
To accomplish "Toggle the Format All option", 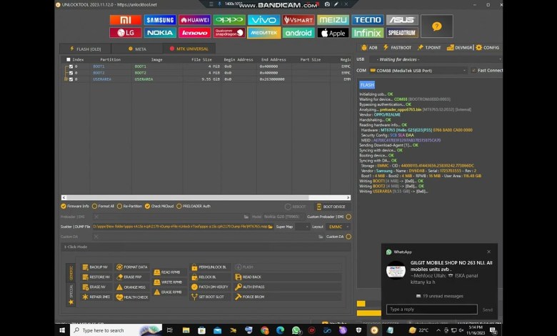I will pyautogui.click(x=94, y=206).
